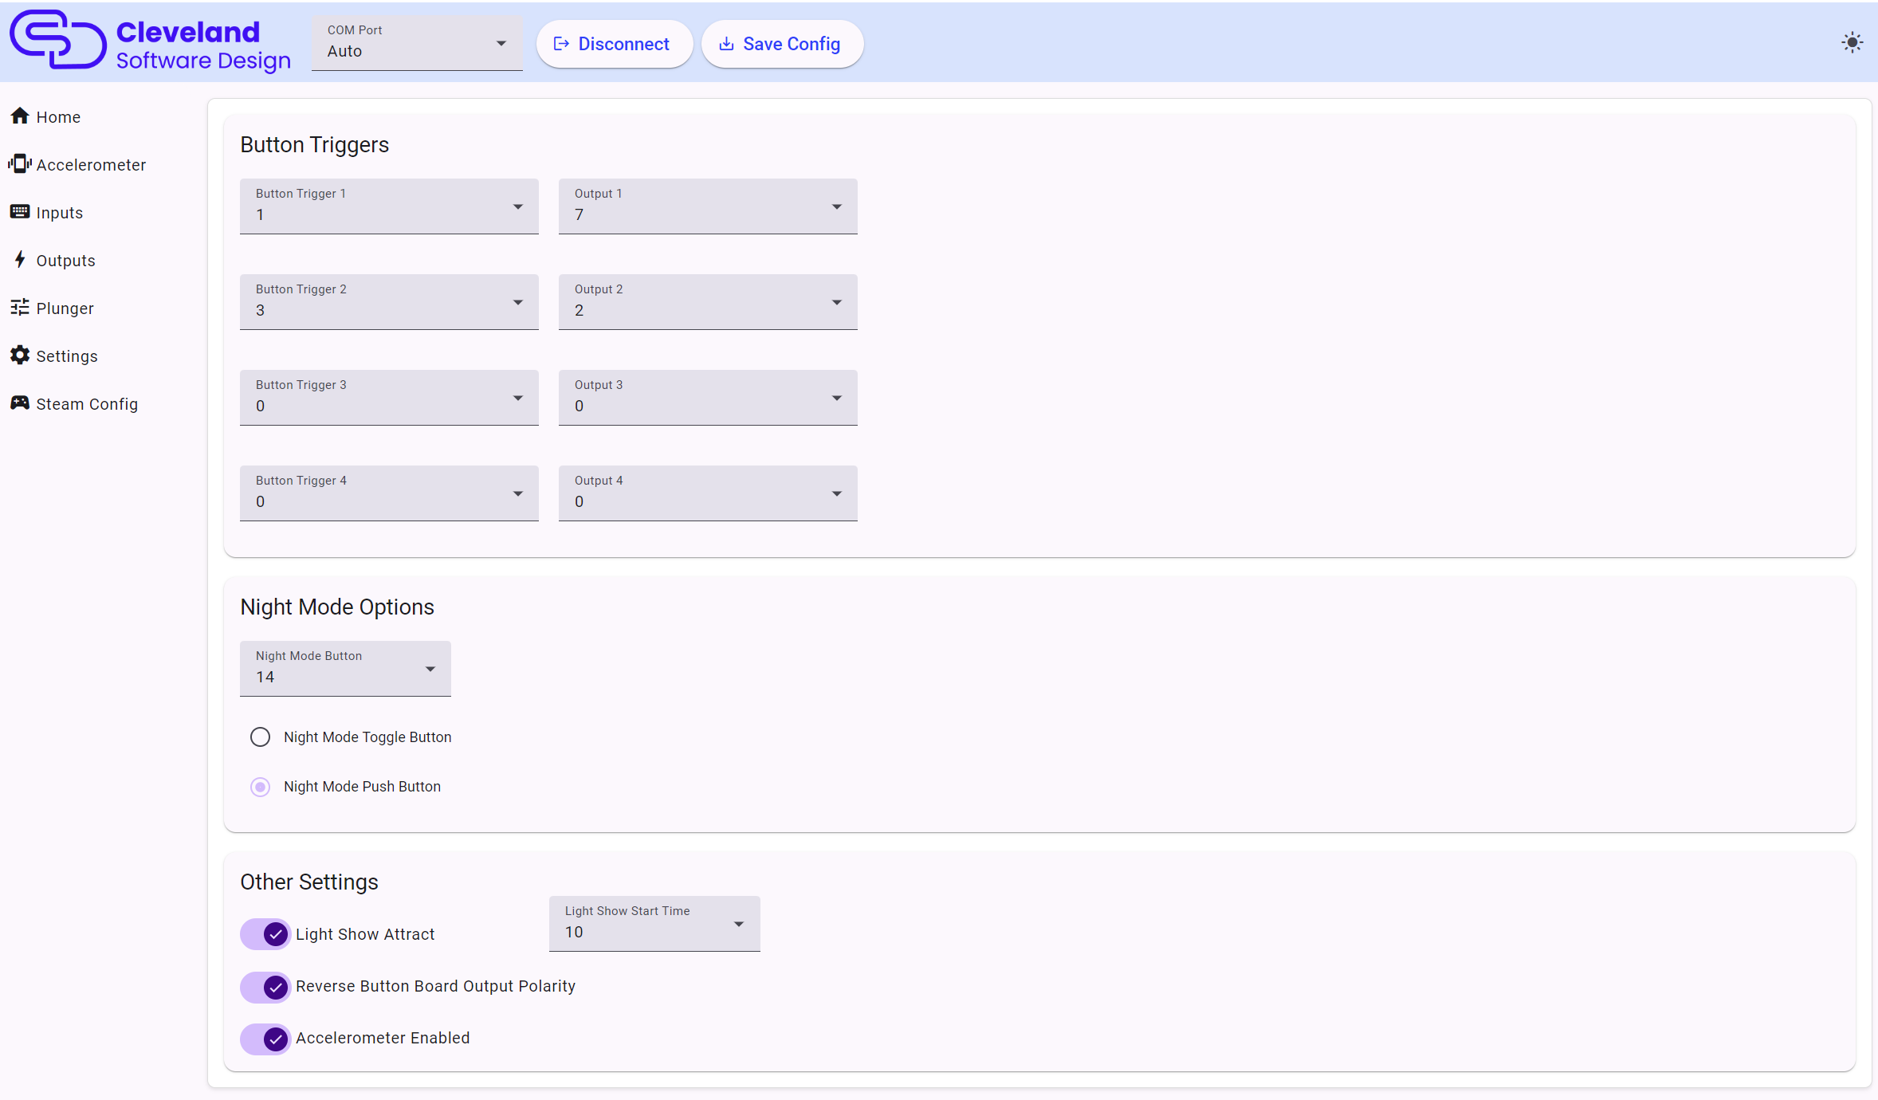
Task: Expand the Button Trigger 2 dropdown
Action: 389,302
